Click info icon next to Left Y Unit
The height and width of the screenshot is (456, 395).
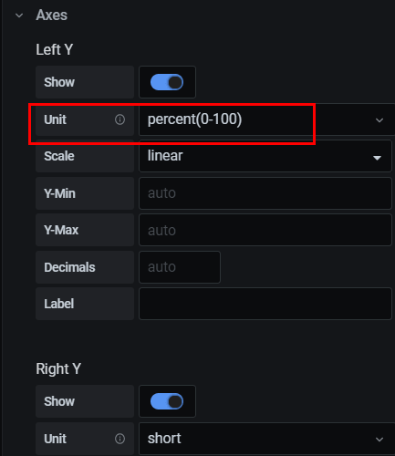[120, 119]
